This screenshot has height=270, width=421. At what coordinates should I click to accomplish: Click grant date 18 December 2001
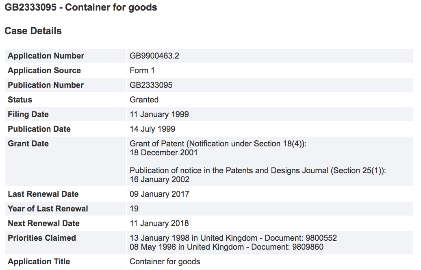(x=163, y=152)
